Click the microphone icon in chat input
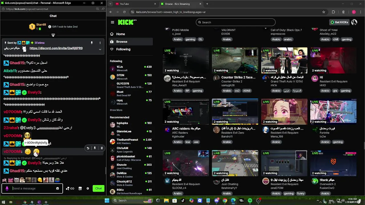The height and width of the screenshot is (205, 365). pos(7,188)
